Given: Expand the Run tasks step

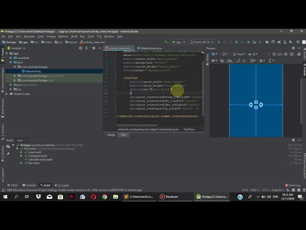Looking at the screenshot, I should [x=21, y=163].
